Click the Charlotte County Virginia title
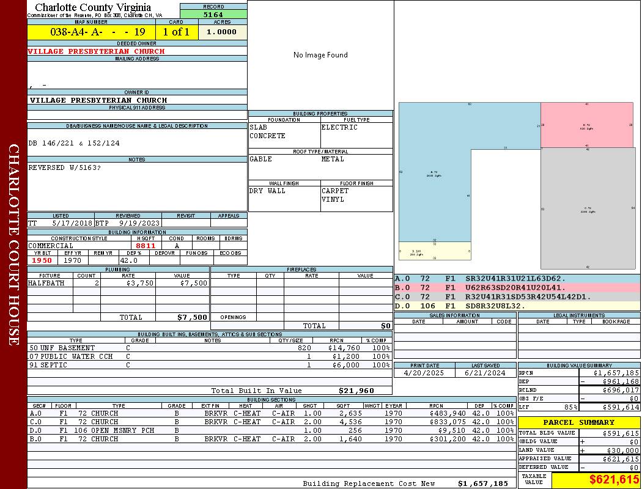Image resolution: width=642 pixels, height=489 pixels. click(x=93, y=7)
